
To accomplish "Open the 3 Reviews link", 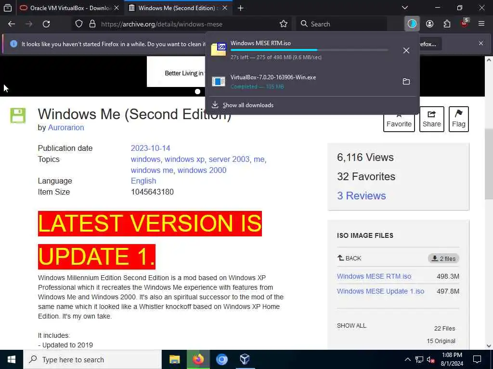I will coord(361,196).
